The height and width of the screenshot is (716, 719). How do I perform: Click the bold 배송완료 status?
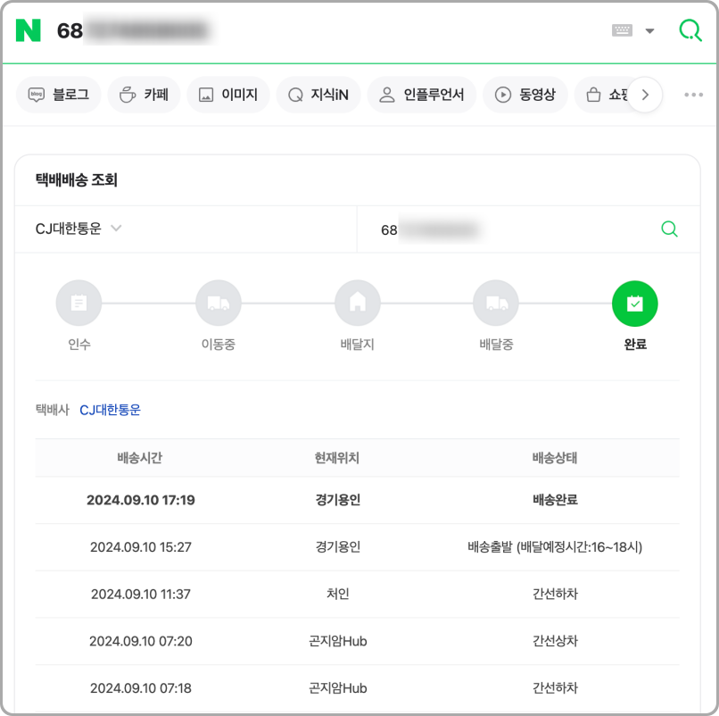555,500
